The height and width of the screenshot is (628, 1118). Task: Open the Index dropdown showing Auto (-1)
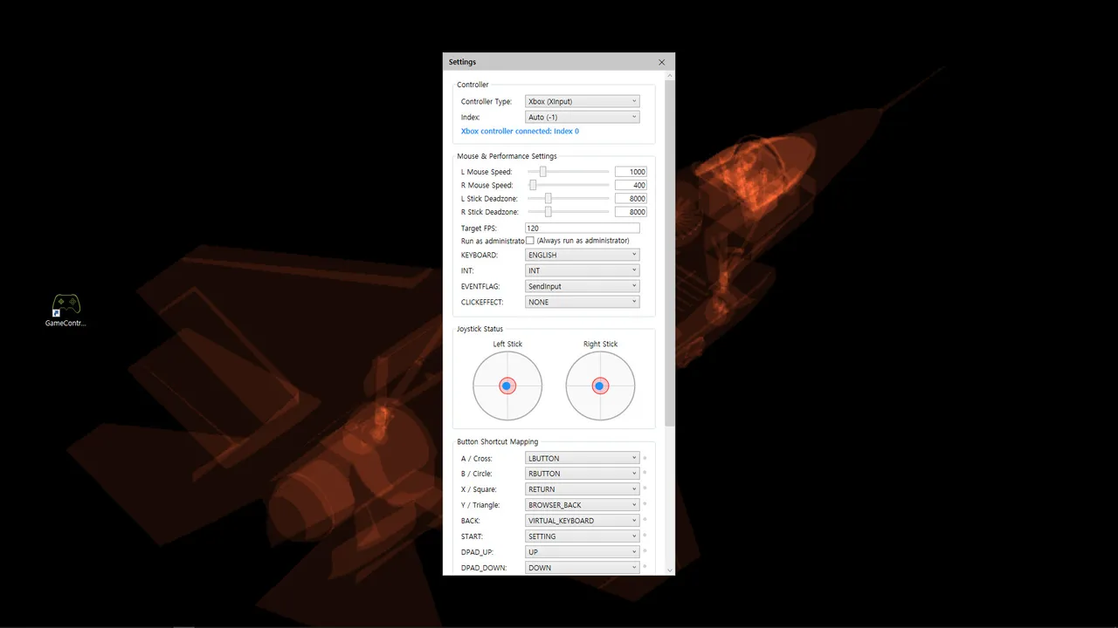(582, 117)
